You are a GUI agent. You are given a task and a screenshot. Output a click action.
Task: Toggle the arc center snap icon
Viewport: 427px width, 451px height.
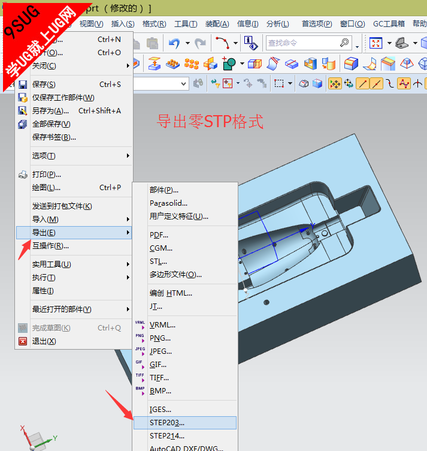click(x=417, y=84)
